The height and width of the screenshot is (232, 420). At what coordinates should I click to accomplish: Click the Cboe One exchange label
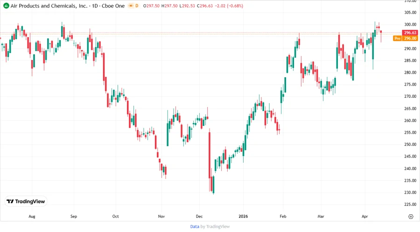tap(113, 6)
